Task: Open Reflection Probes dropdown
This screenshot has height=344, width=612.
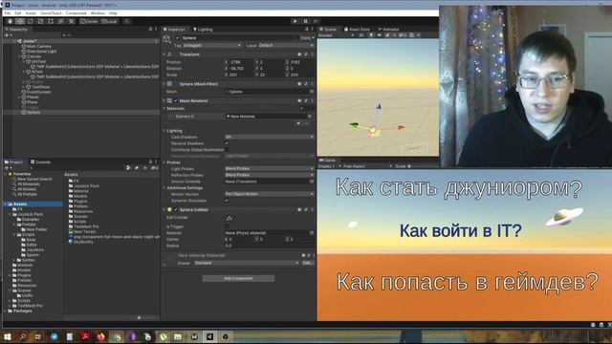Action: coord(270,175)
